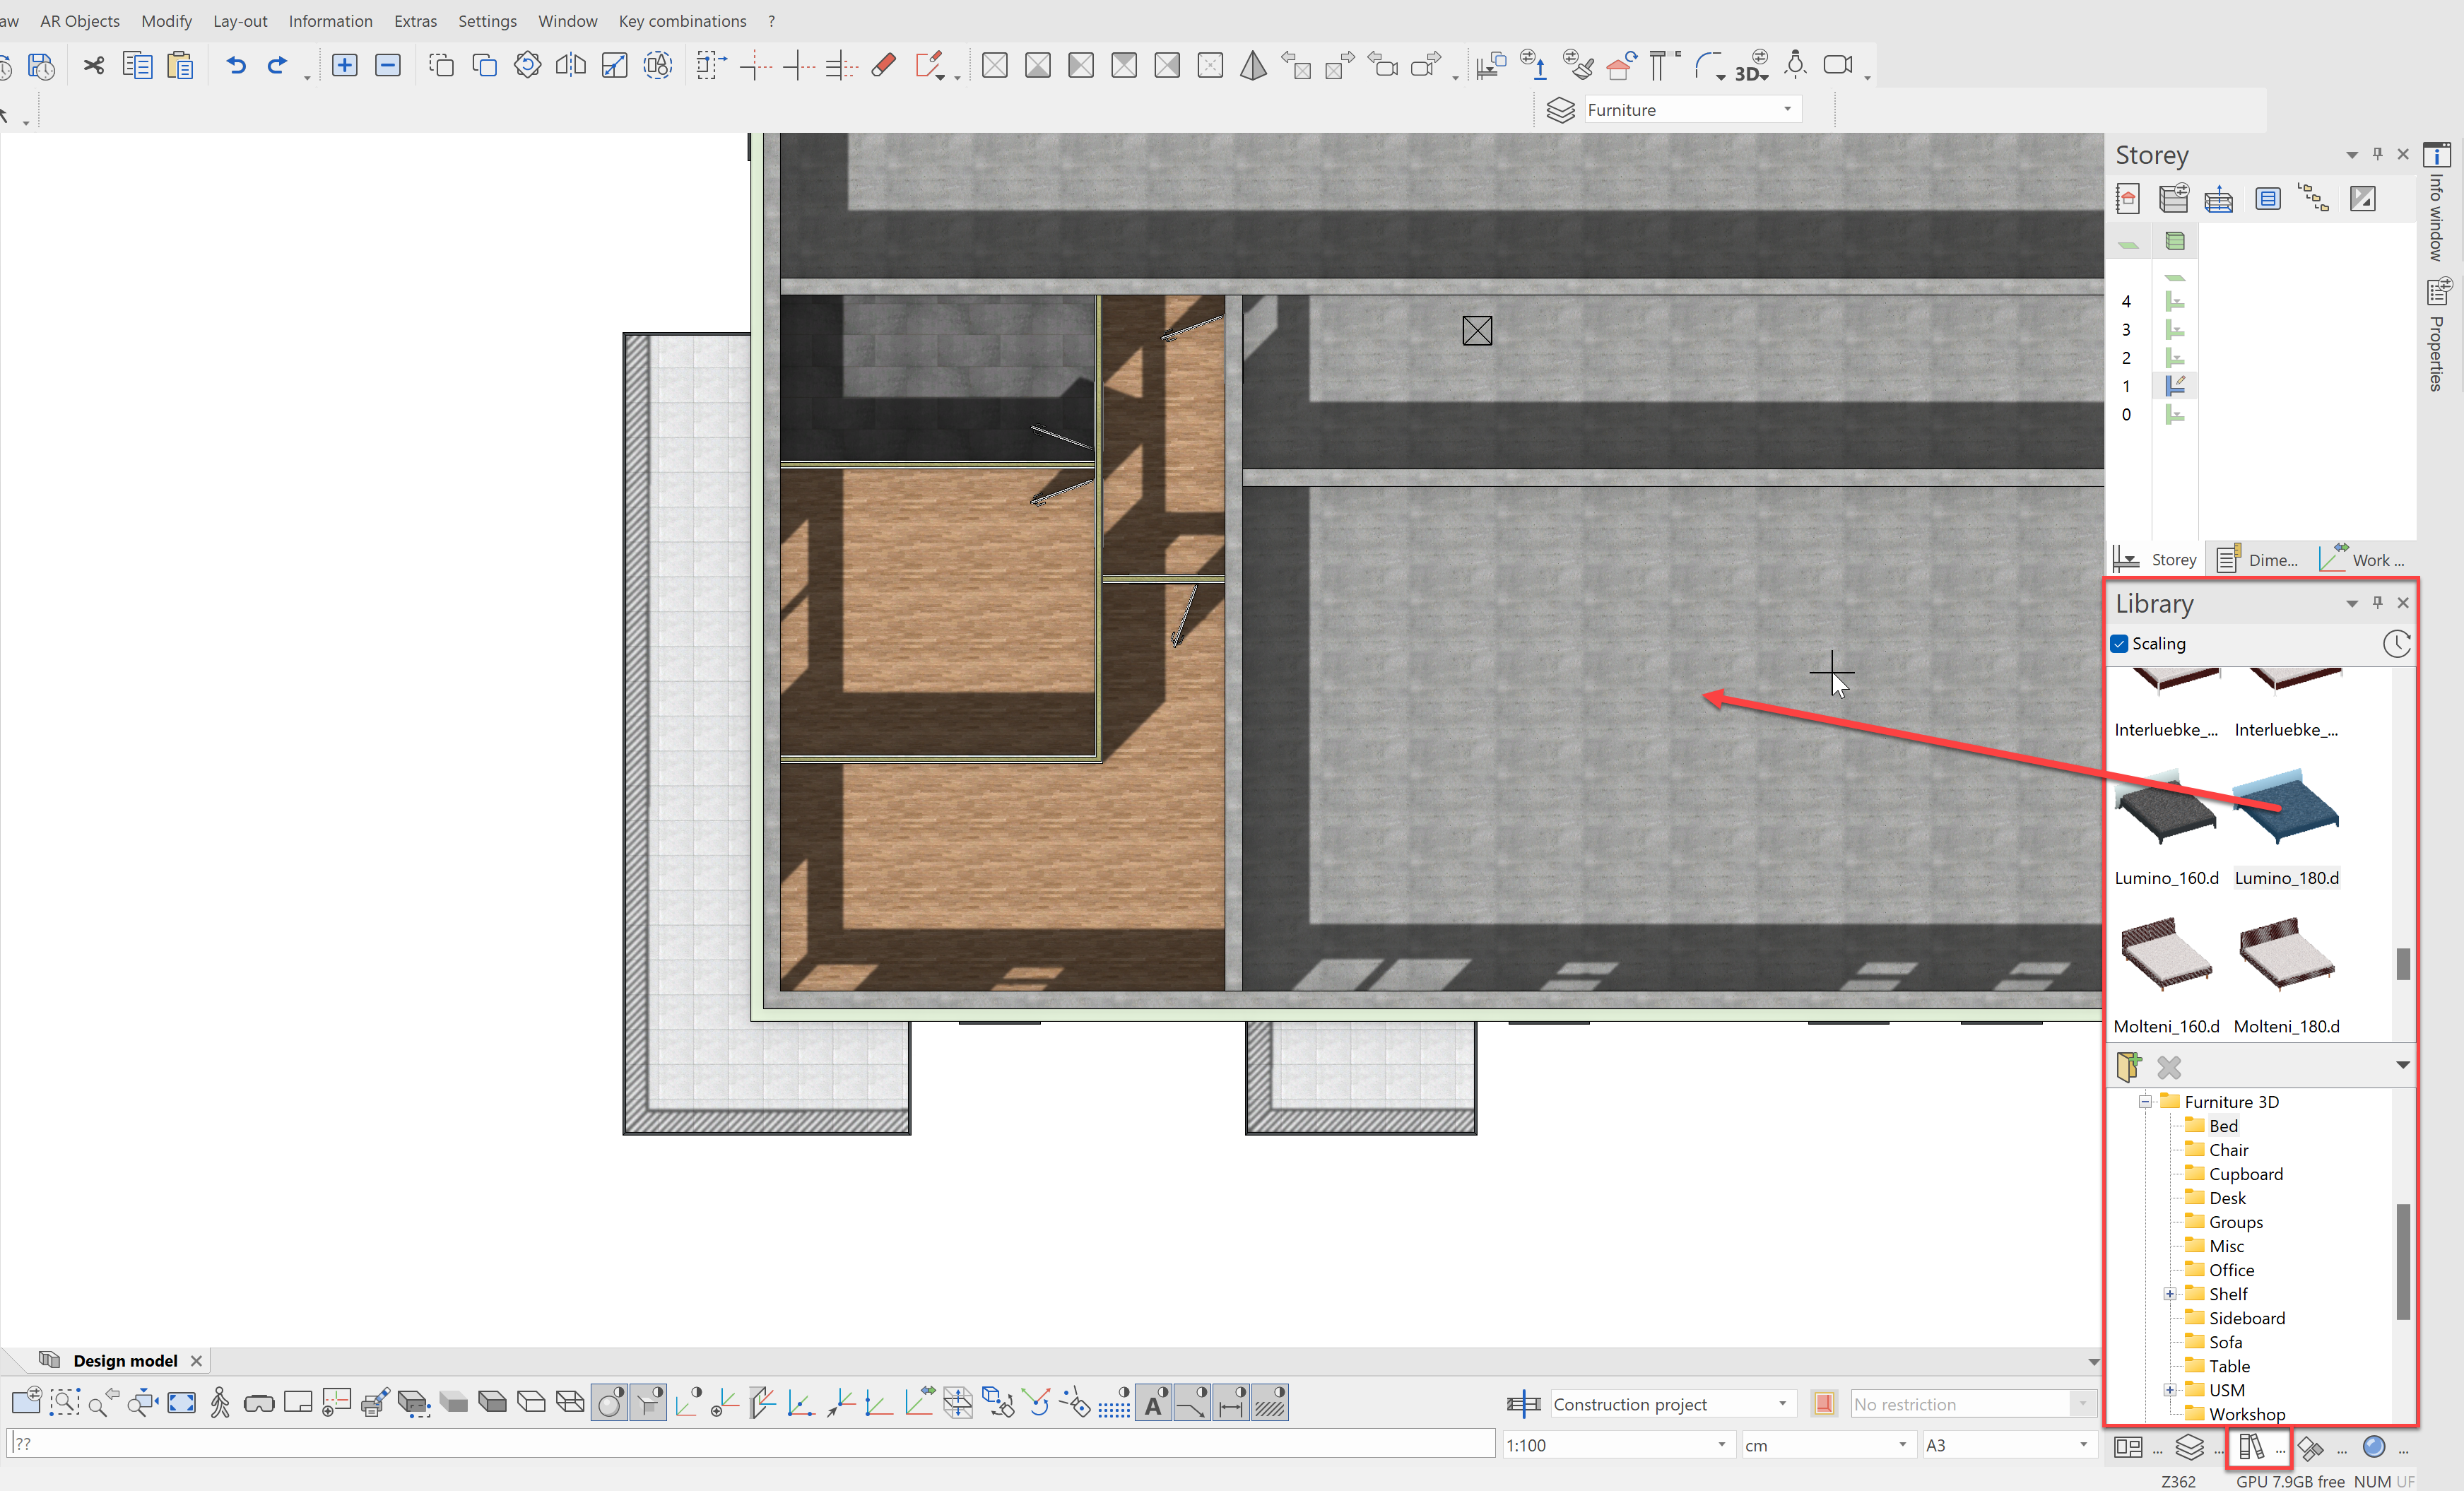Collapse the Furniture 3D tree node
This screenshot has height=1491, width=2464.
click(x=2145, y=1102)
